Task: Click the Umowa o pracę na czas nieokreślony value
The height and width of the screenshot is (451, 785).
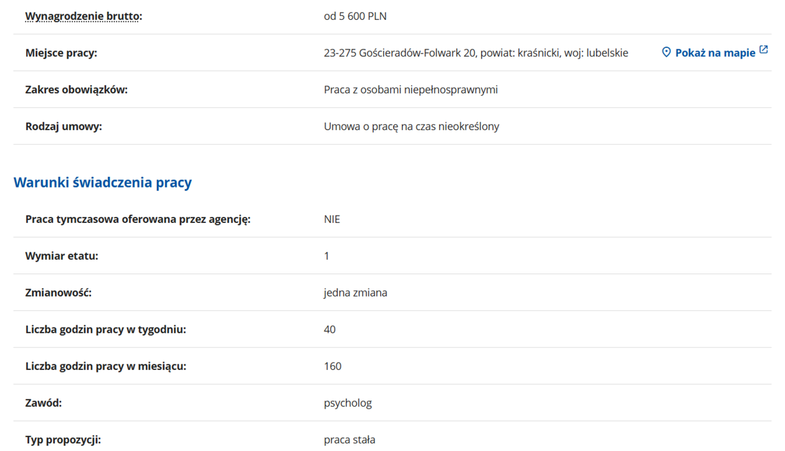Action: [411, 126]
